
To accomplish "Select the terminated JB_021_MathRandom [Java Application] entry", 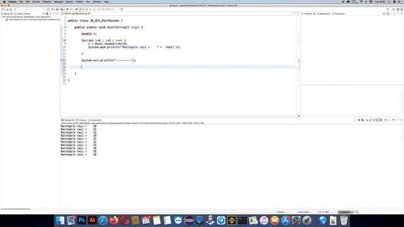I will coord(28,17).
